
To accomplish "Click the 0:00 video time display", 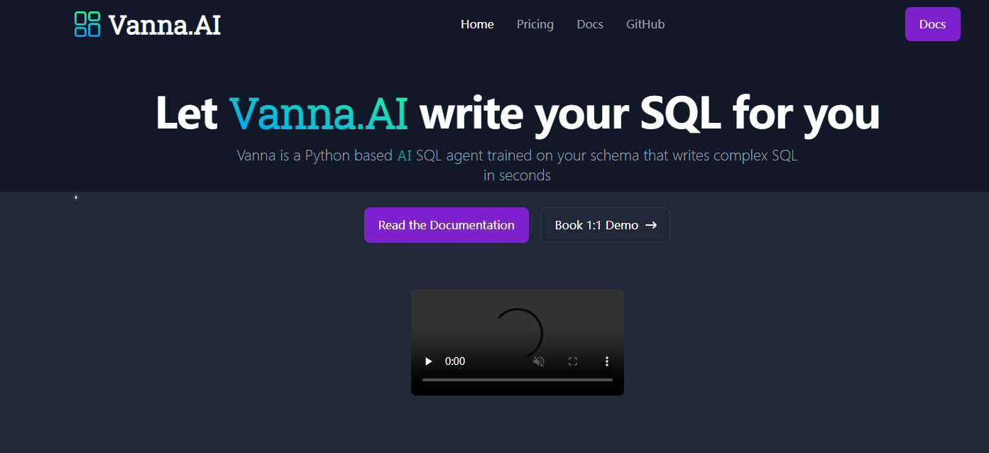I will tap(455, 361).
